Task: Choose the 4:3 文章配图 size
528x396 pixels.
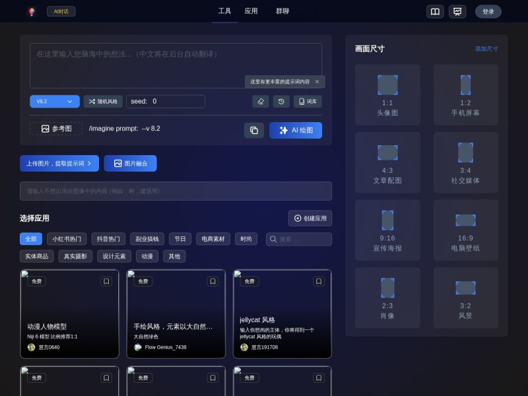Action: point(387,162)
